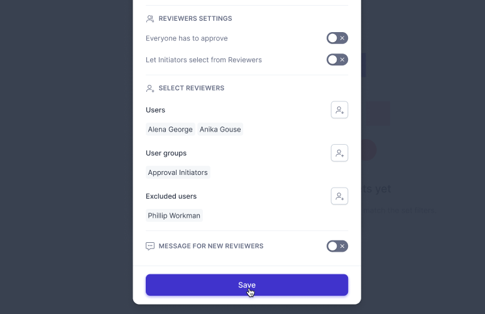Click the Phillip Workman excluded user chip

[174, 216]
